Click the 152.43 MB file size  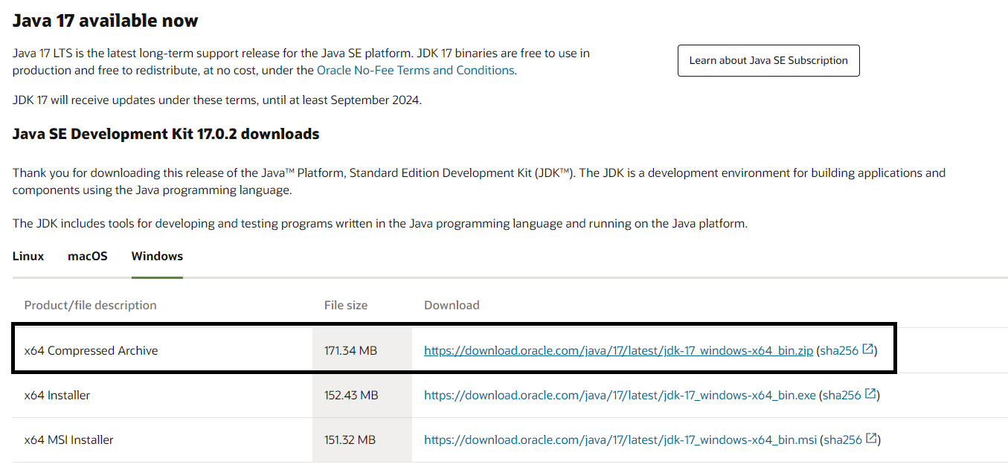tap(351, 395)
